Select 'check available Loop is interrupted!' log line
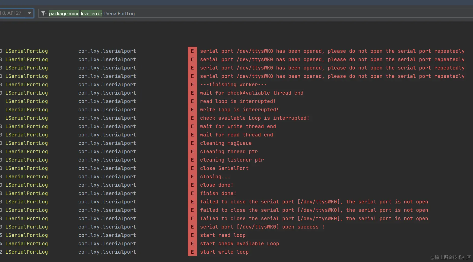This screenshot has width=473, height=262. [254, 118]
